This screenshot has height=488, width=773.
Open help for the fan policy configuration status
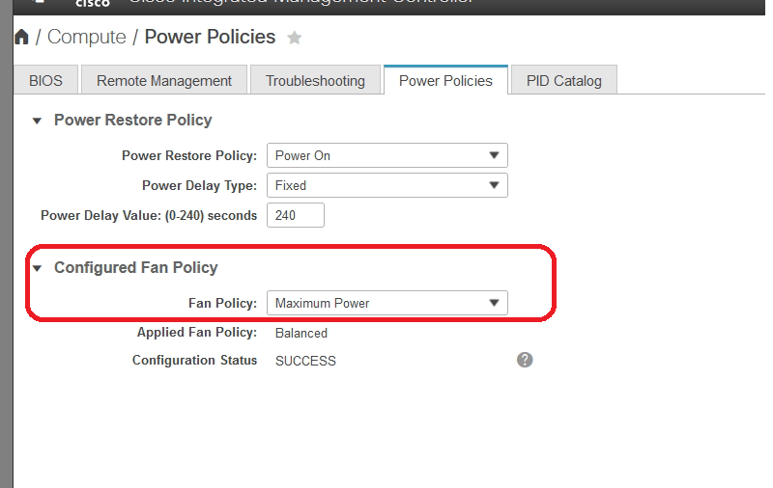click(x=525, y=360)
